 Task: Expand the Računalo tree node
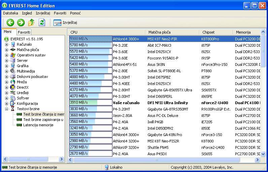pyautogui.click(x=6, y=44)
